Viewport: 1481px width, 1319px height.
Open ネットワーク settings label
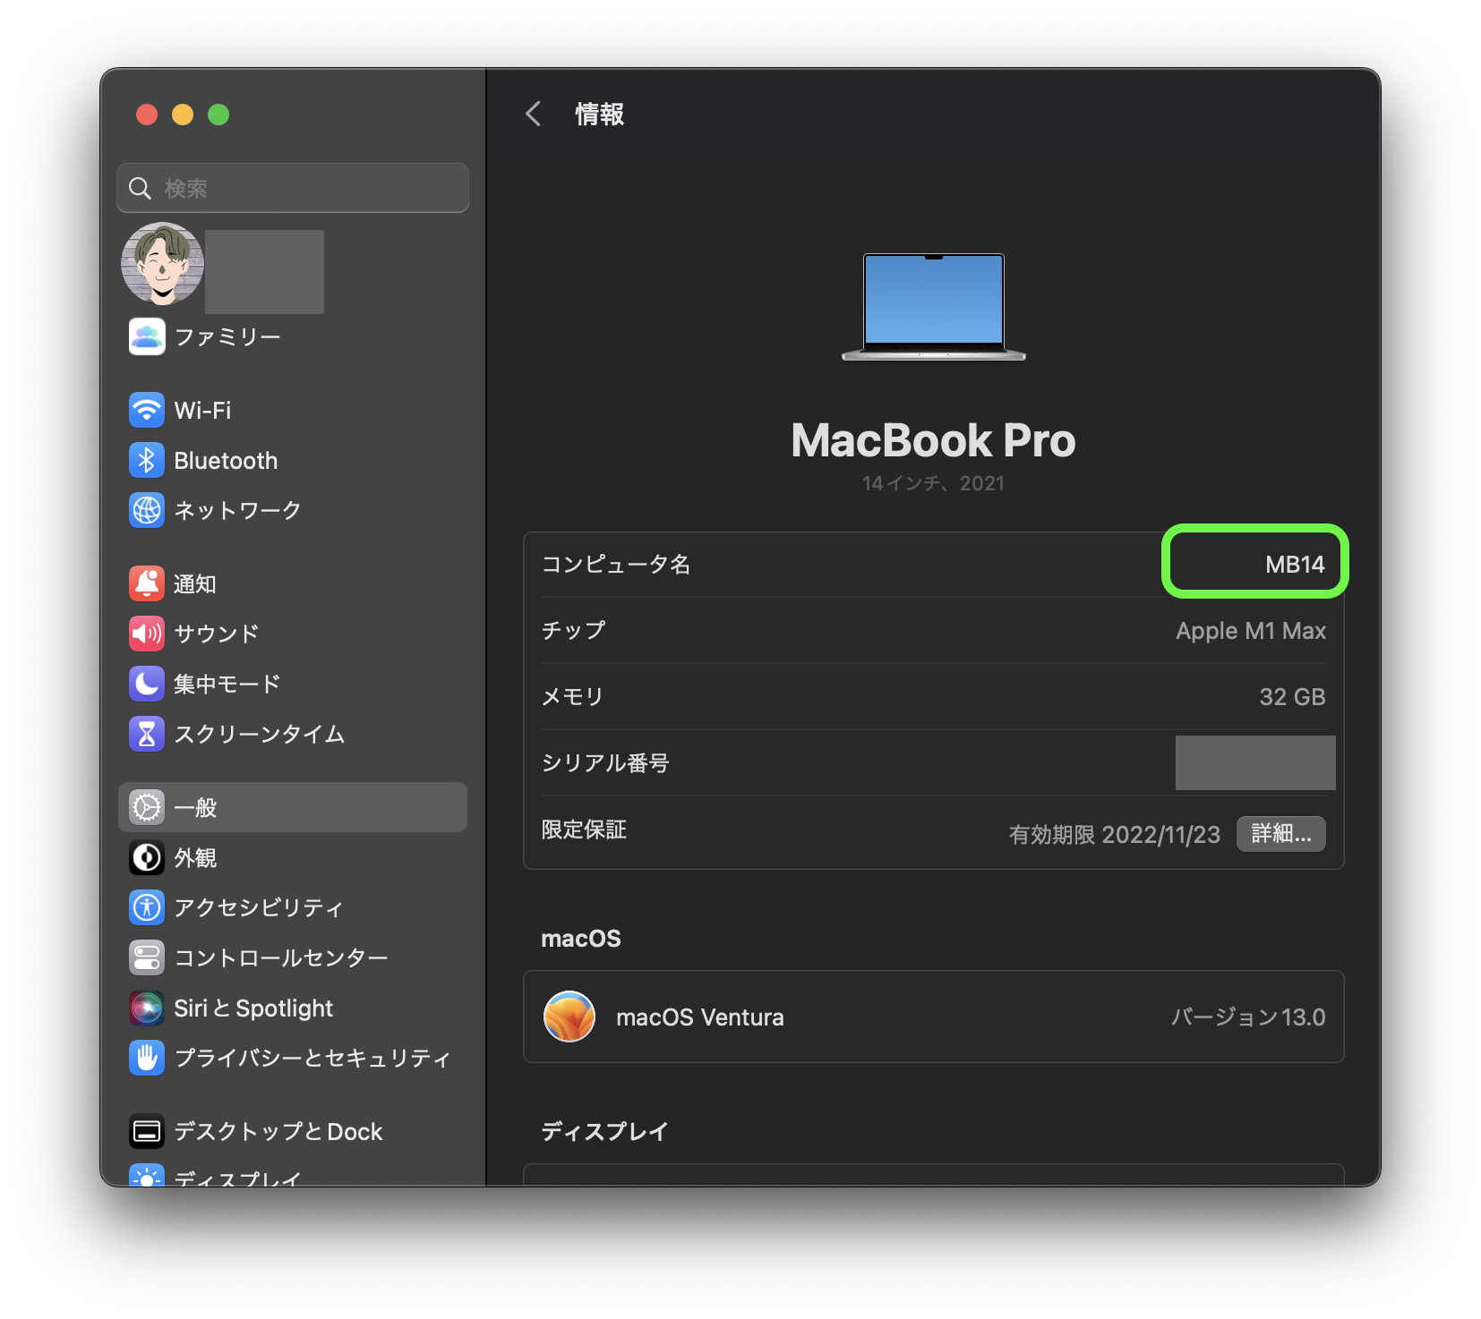point(237,510)
